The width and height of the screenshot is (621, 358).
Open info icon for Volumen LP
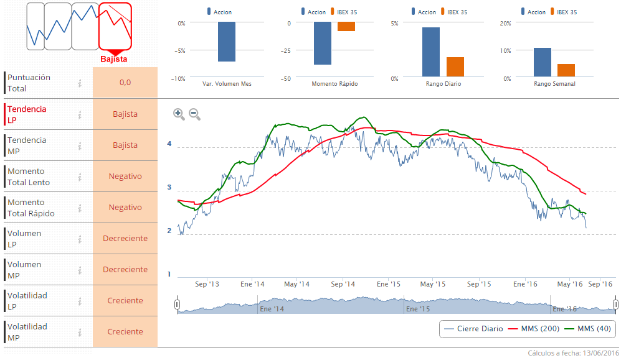click(x=80, y=239)
